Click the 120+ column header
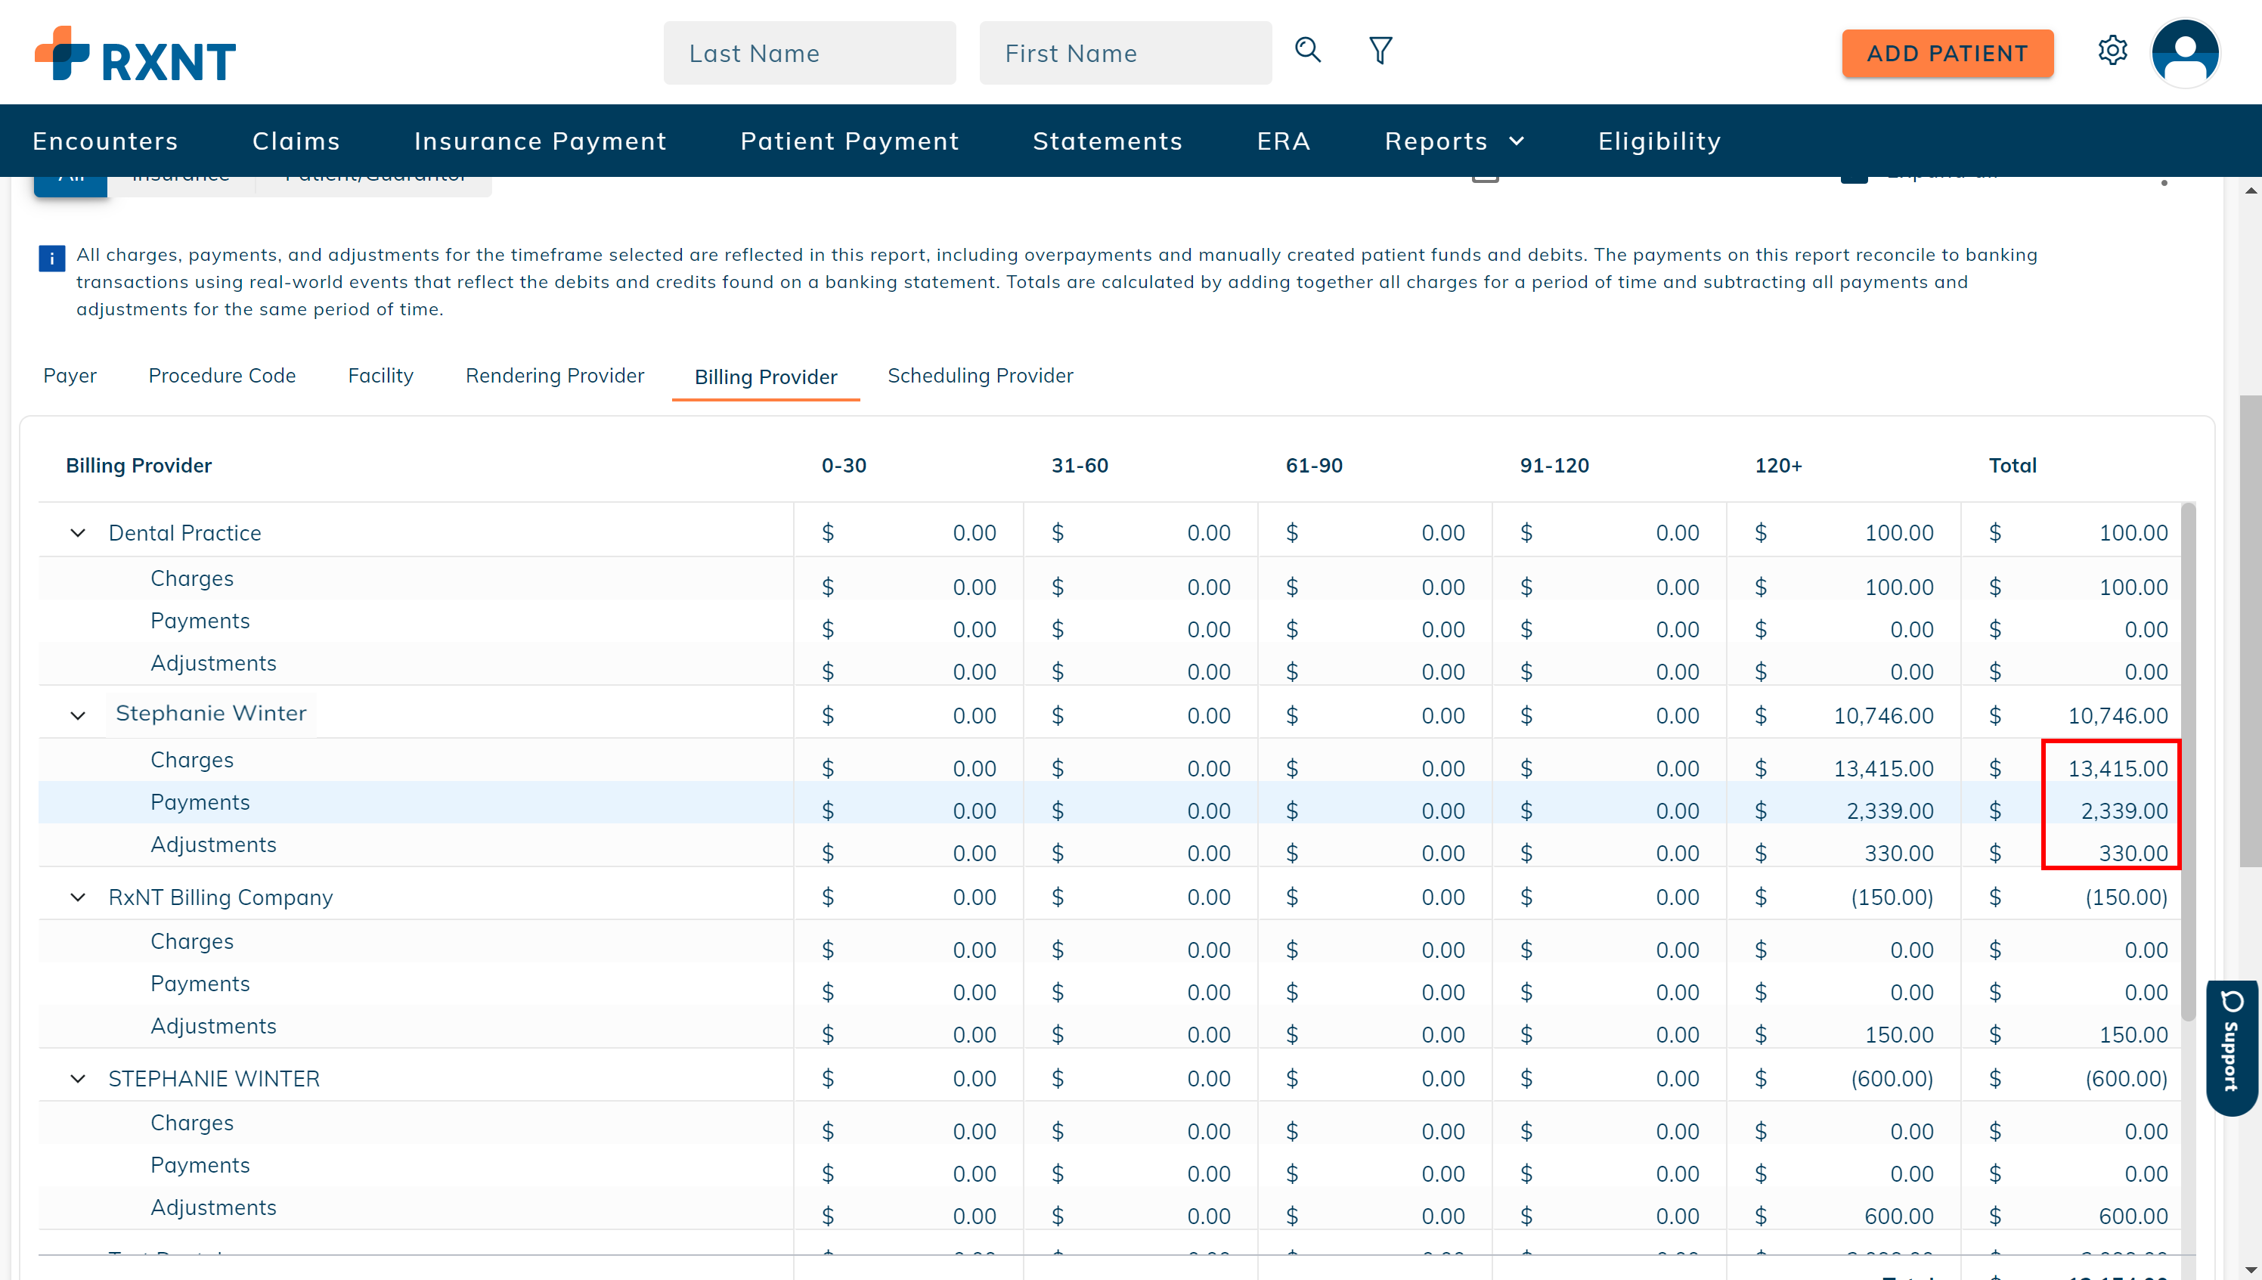 (1778, 465)
